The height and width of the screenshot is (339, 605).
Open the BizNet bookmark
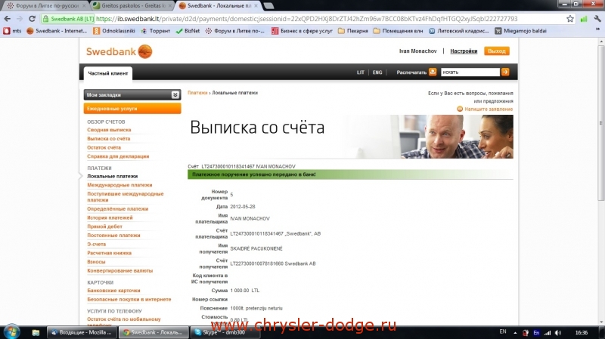188,31
